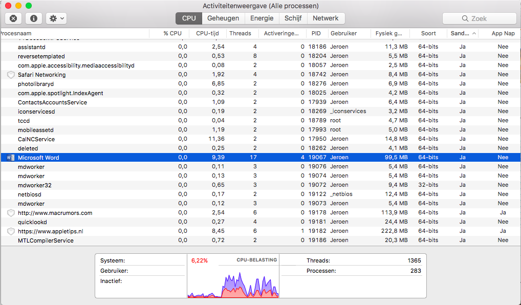The height and width of the screenshot is (305, 521).
Task: Sort by the Procesnaam column header
Action: pyautogui.click(x=75, y=34)
